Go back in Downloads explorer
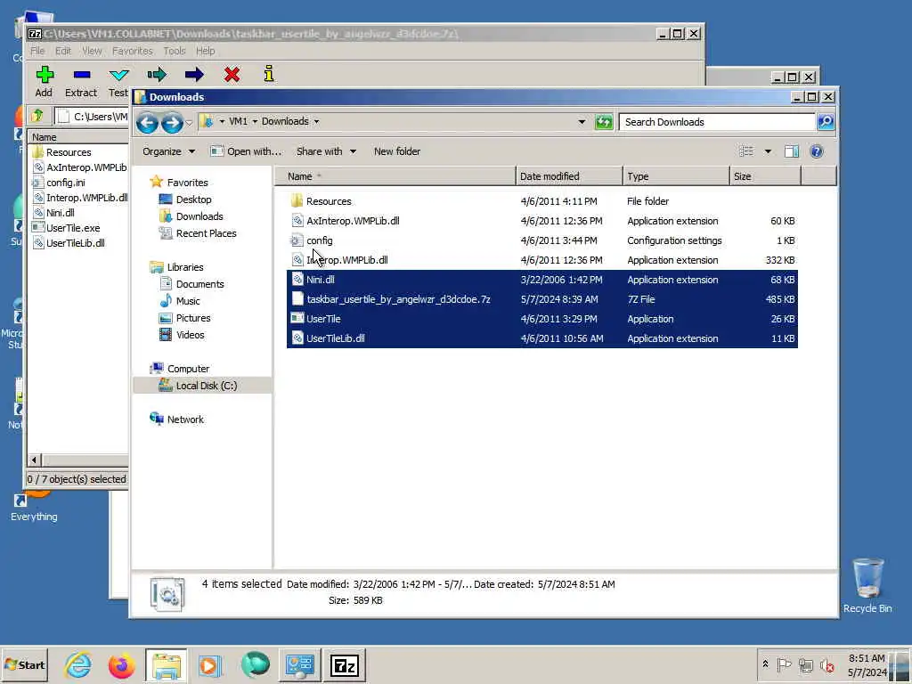Viewport: 912px width, 684px height. click(147, 122)
